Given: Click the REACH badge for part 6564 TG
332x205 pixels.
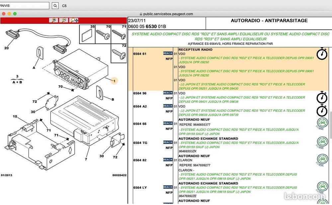Looking at the screenshot, I should coord(168,142).
